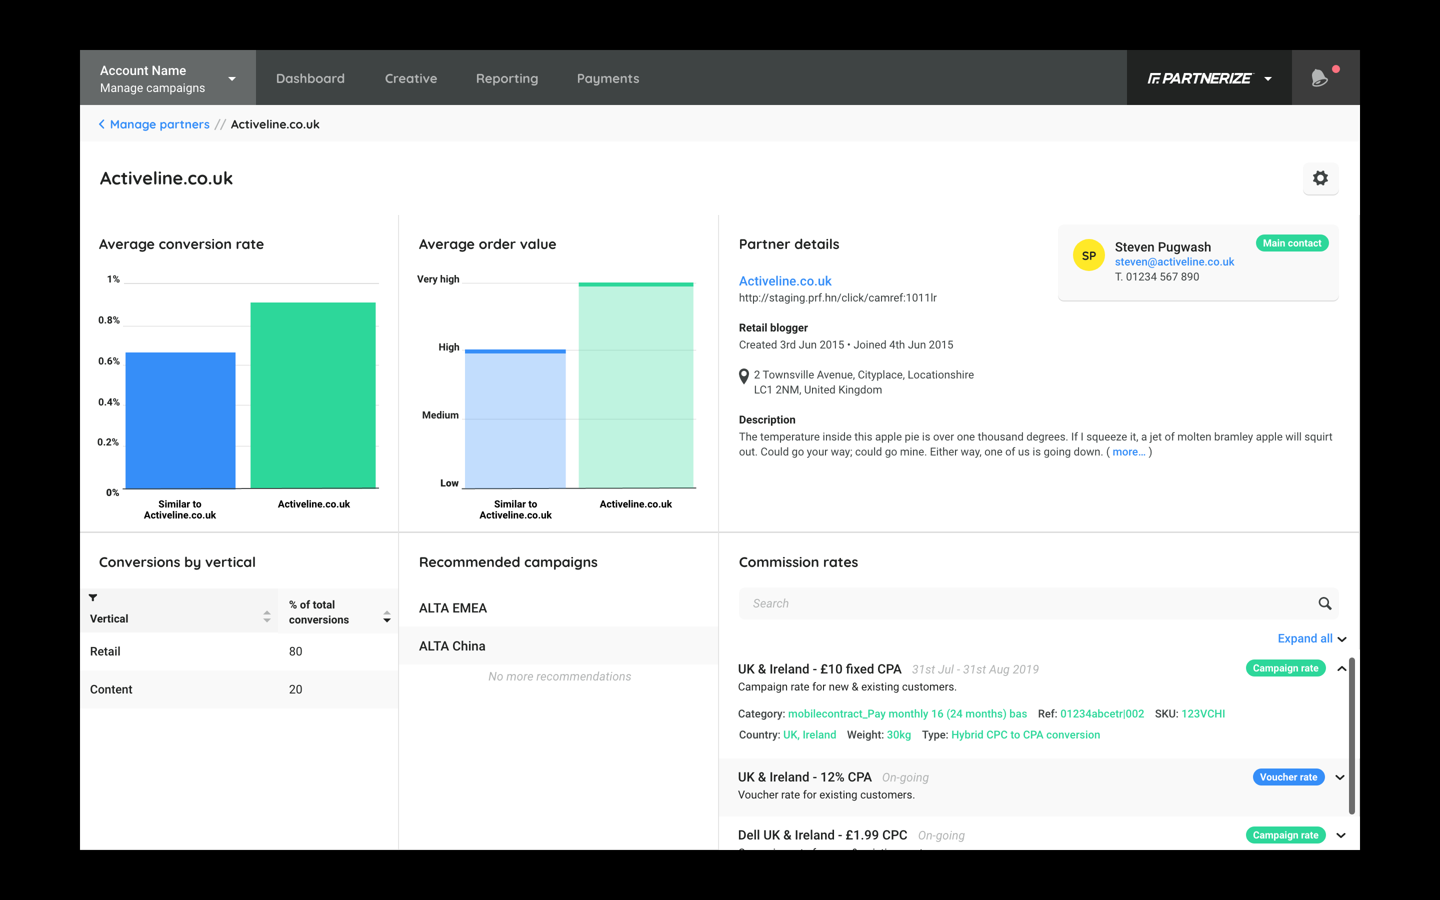Sort by % of total conversions arrows

pos(387,616)
